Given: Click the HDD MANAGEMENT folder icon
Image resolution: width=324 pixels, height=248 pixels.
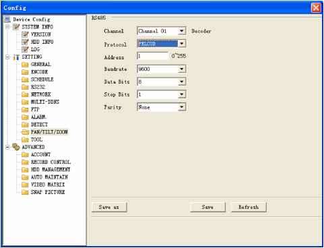Looking at the screenshot, I should [25, 170].
